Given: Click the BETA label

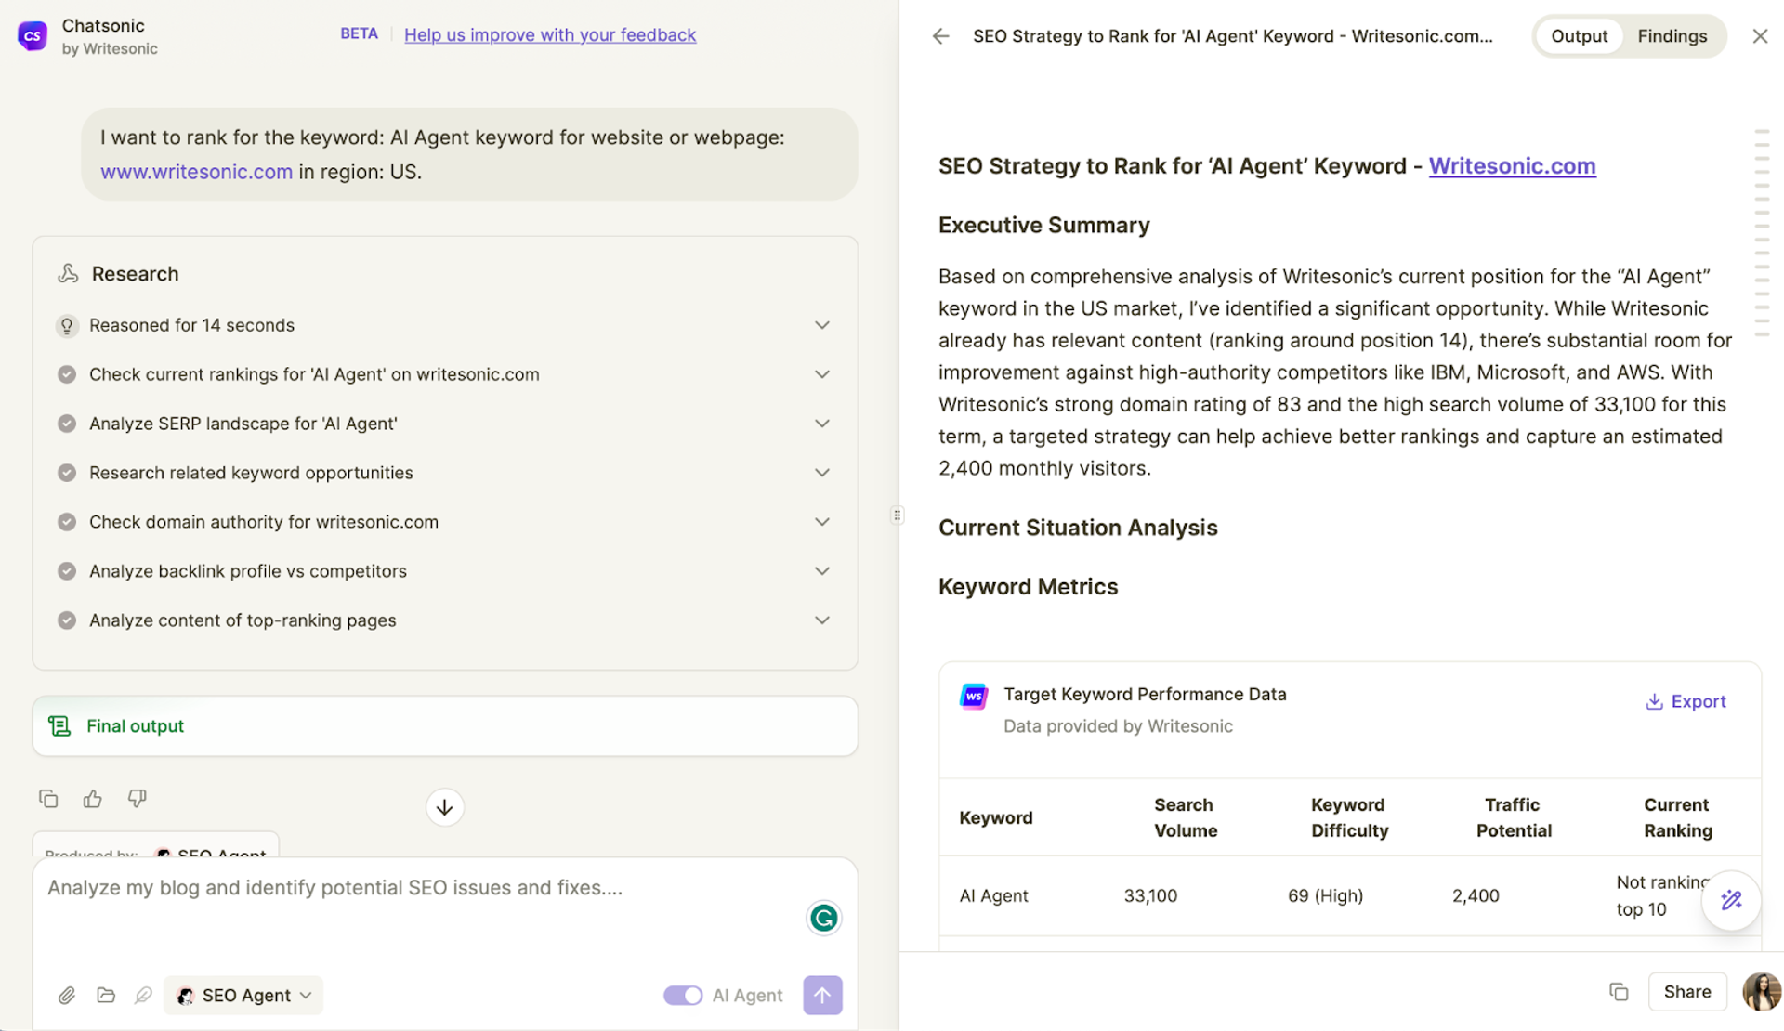Looking at the screenshot, I should point(359,33).
